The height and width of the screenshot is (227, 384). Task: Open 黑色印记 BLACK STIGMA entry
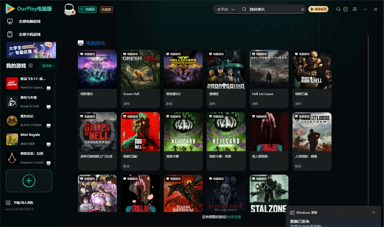point(29,120)
